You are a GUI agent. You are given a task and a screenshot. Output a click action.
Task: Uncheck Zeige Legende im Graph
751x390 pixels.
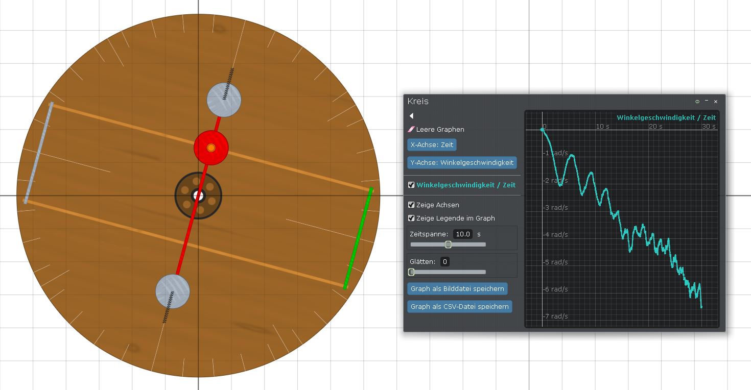[x=411, y=218]
